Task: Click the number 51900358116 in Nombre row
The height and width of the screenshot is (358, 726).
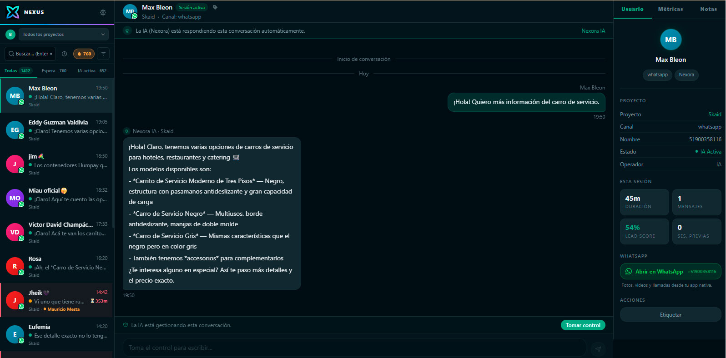Action: [x=705, y=139]
